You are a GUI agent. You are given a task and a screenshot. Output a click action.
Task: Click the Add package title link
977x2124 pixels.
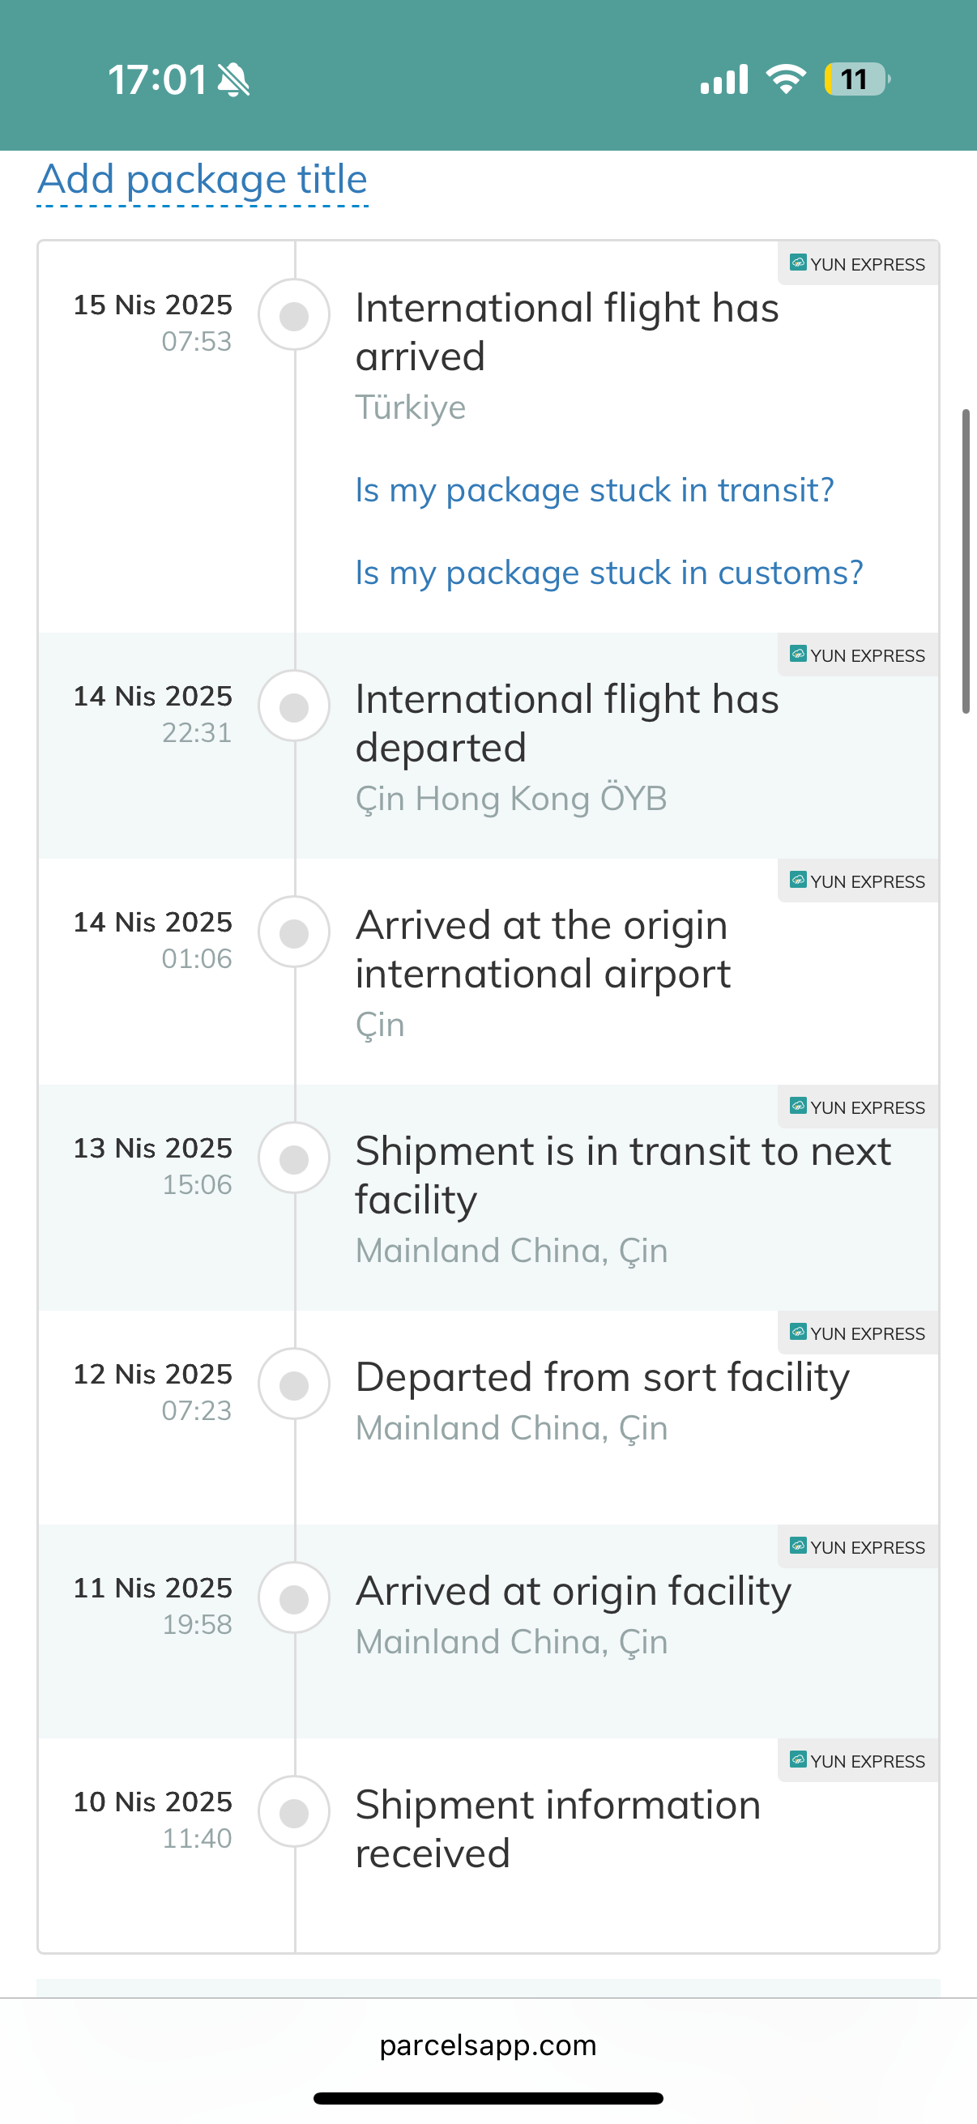click(x=202, y=180)
